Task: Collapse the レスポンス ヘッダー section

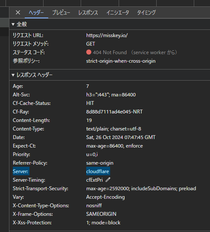Action: [x=13, y=75]
